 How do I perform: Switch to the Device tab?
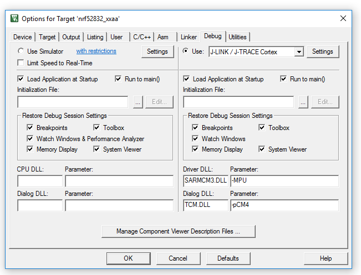click(23, 37)
